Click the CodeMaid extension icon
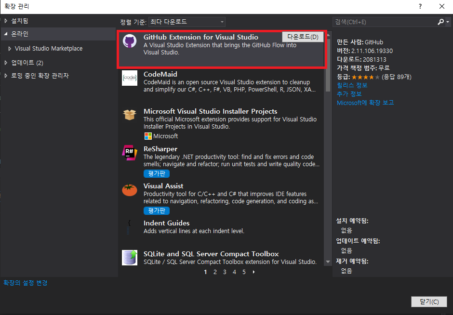Screen dimensions: 453x315 point(130,78)
